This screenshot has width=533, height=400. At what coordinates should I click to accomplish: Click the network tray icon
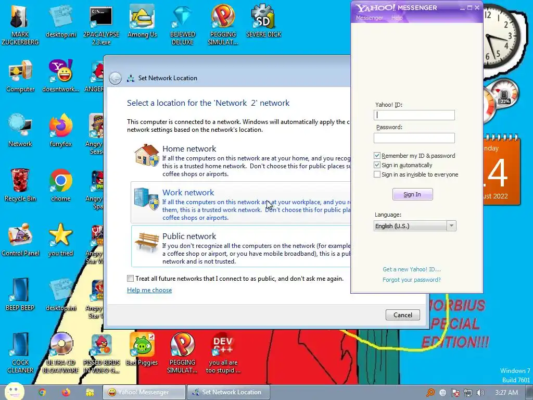(468, 393)
